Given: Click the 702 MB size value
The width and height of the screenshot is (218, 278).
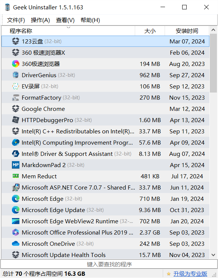Looking at the screenshot, I should tap(150, 221).
